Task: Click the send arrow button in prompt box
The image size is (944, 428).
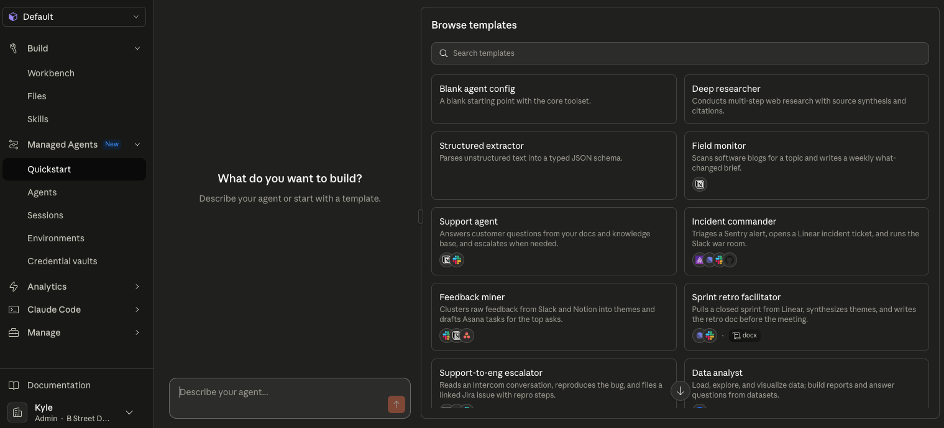Action: pyautogui.click(x=396, y=404)
